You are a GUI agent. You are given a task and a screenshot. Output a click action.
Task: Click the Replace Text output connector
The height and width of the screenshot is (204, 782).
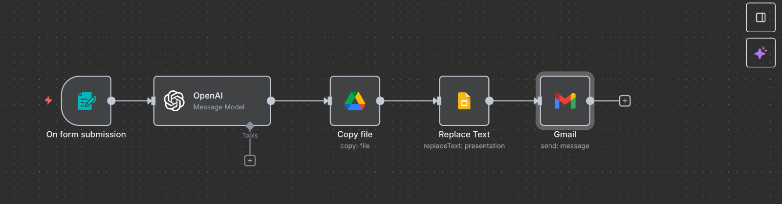(x=489, y=101)
